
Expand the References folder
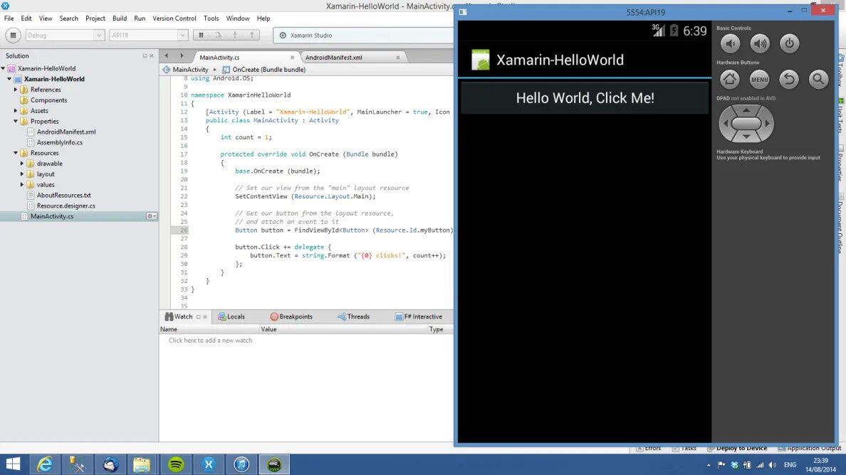click(x=16, y=90)
